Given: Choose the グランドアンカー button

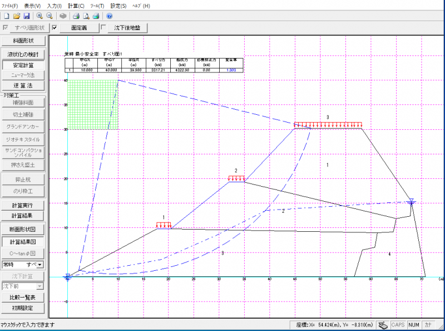Looking at the screenshot, I should point(23,127).
